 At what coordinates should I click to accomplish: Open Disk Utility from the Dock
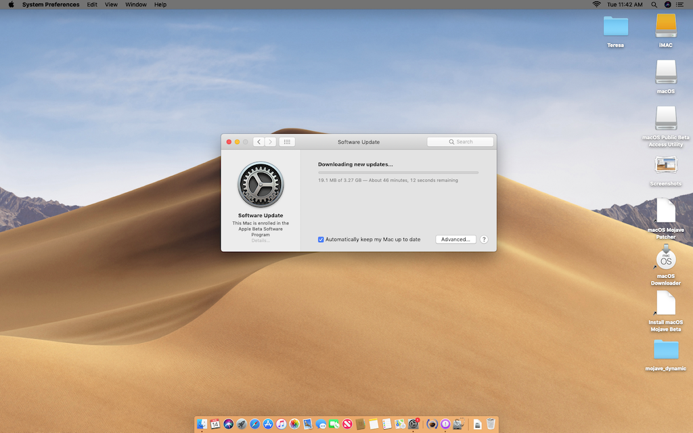point(459,424)
